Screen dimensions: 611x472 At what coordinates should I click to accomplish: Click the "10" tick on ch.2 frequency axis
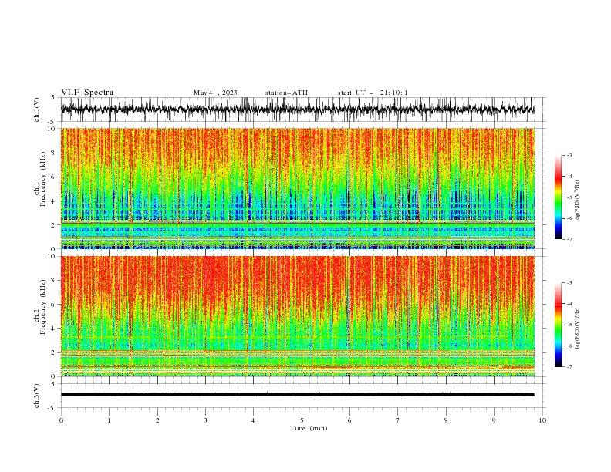pyautogui.click(x=52, y=256)
